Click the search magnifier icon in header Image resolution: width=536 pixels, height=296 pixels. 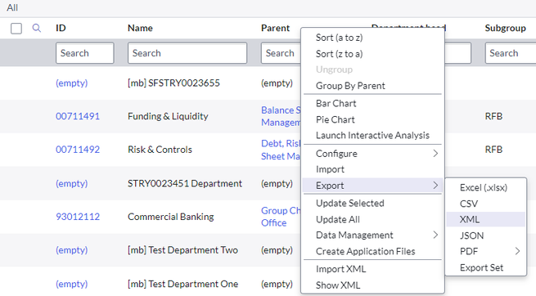click(37, 28)
